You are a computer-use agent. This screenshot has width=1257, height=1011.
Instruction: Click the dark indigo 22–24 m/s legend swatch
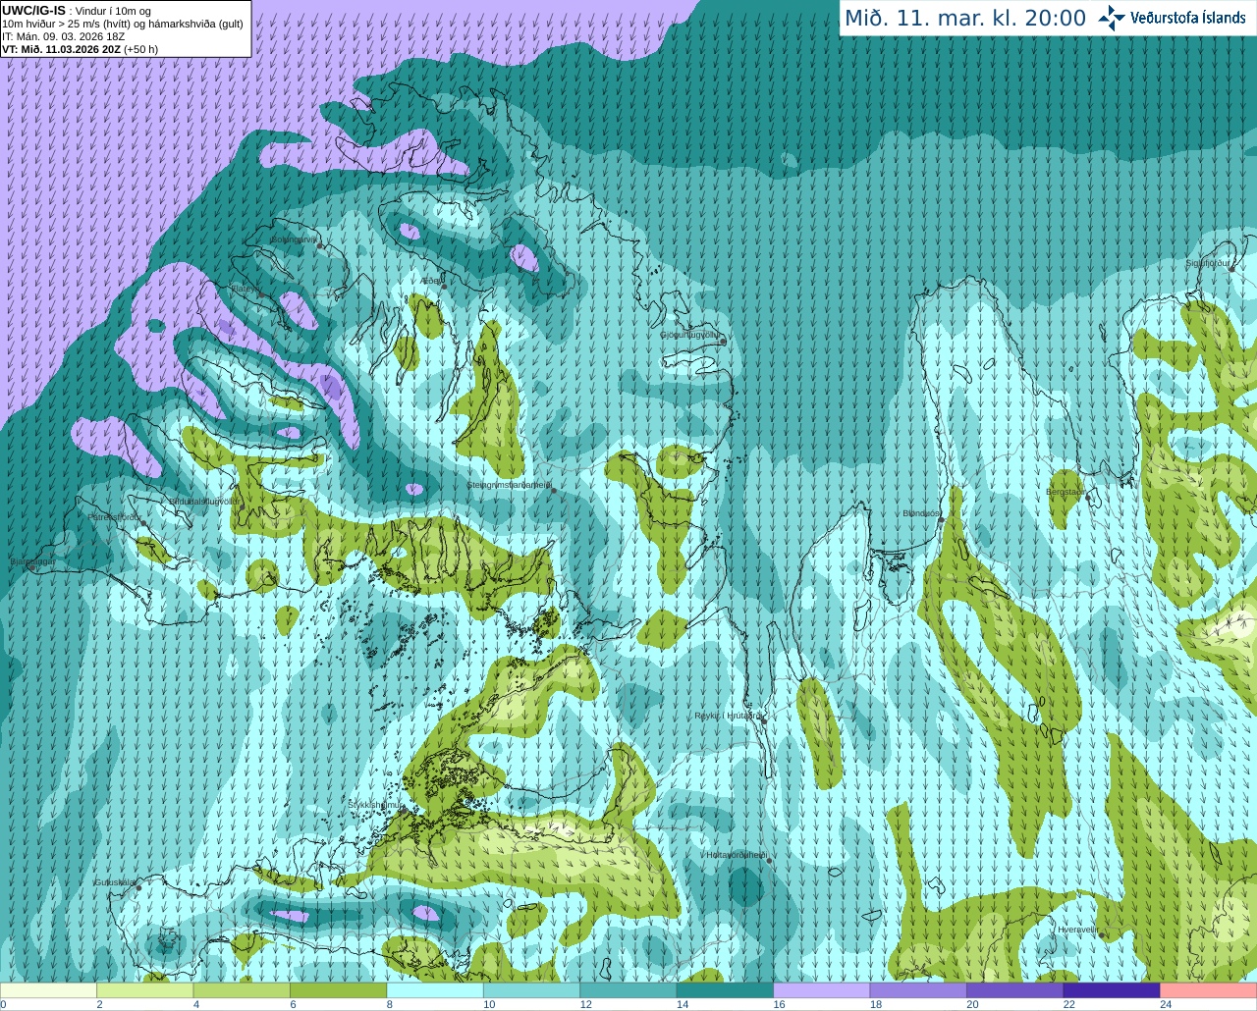(x=1112, y=990)
